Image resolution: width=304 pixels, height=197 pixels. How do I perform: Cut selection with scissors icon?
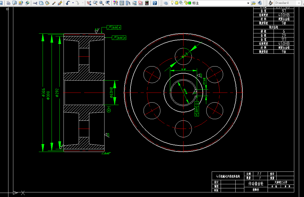[35, 3]
